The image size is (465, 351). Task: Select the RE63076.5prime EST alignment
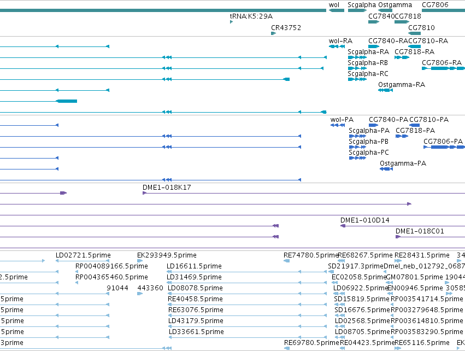pos(248,315)
